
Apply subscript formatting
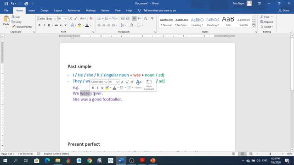[61, 25]
